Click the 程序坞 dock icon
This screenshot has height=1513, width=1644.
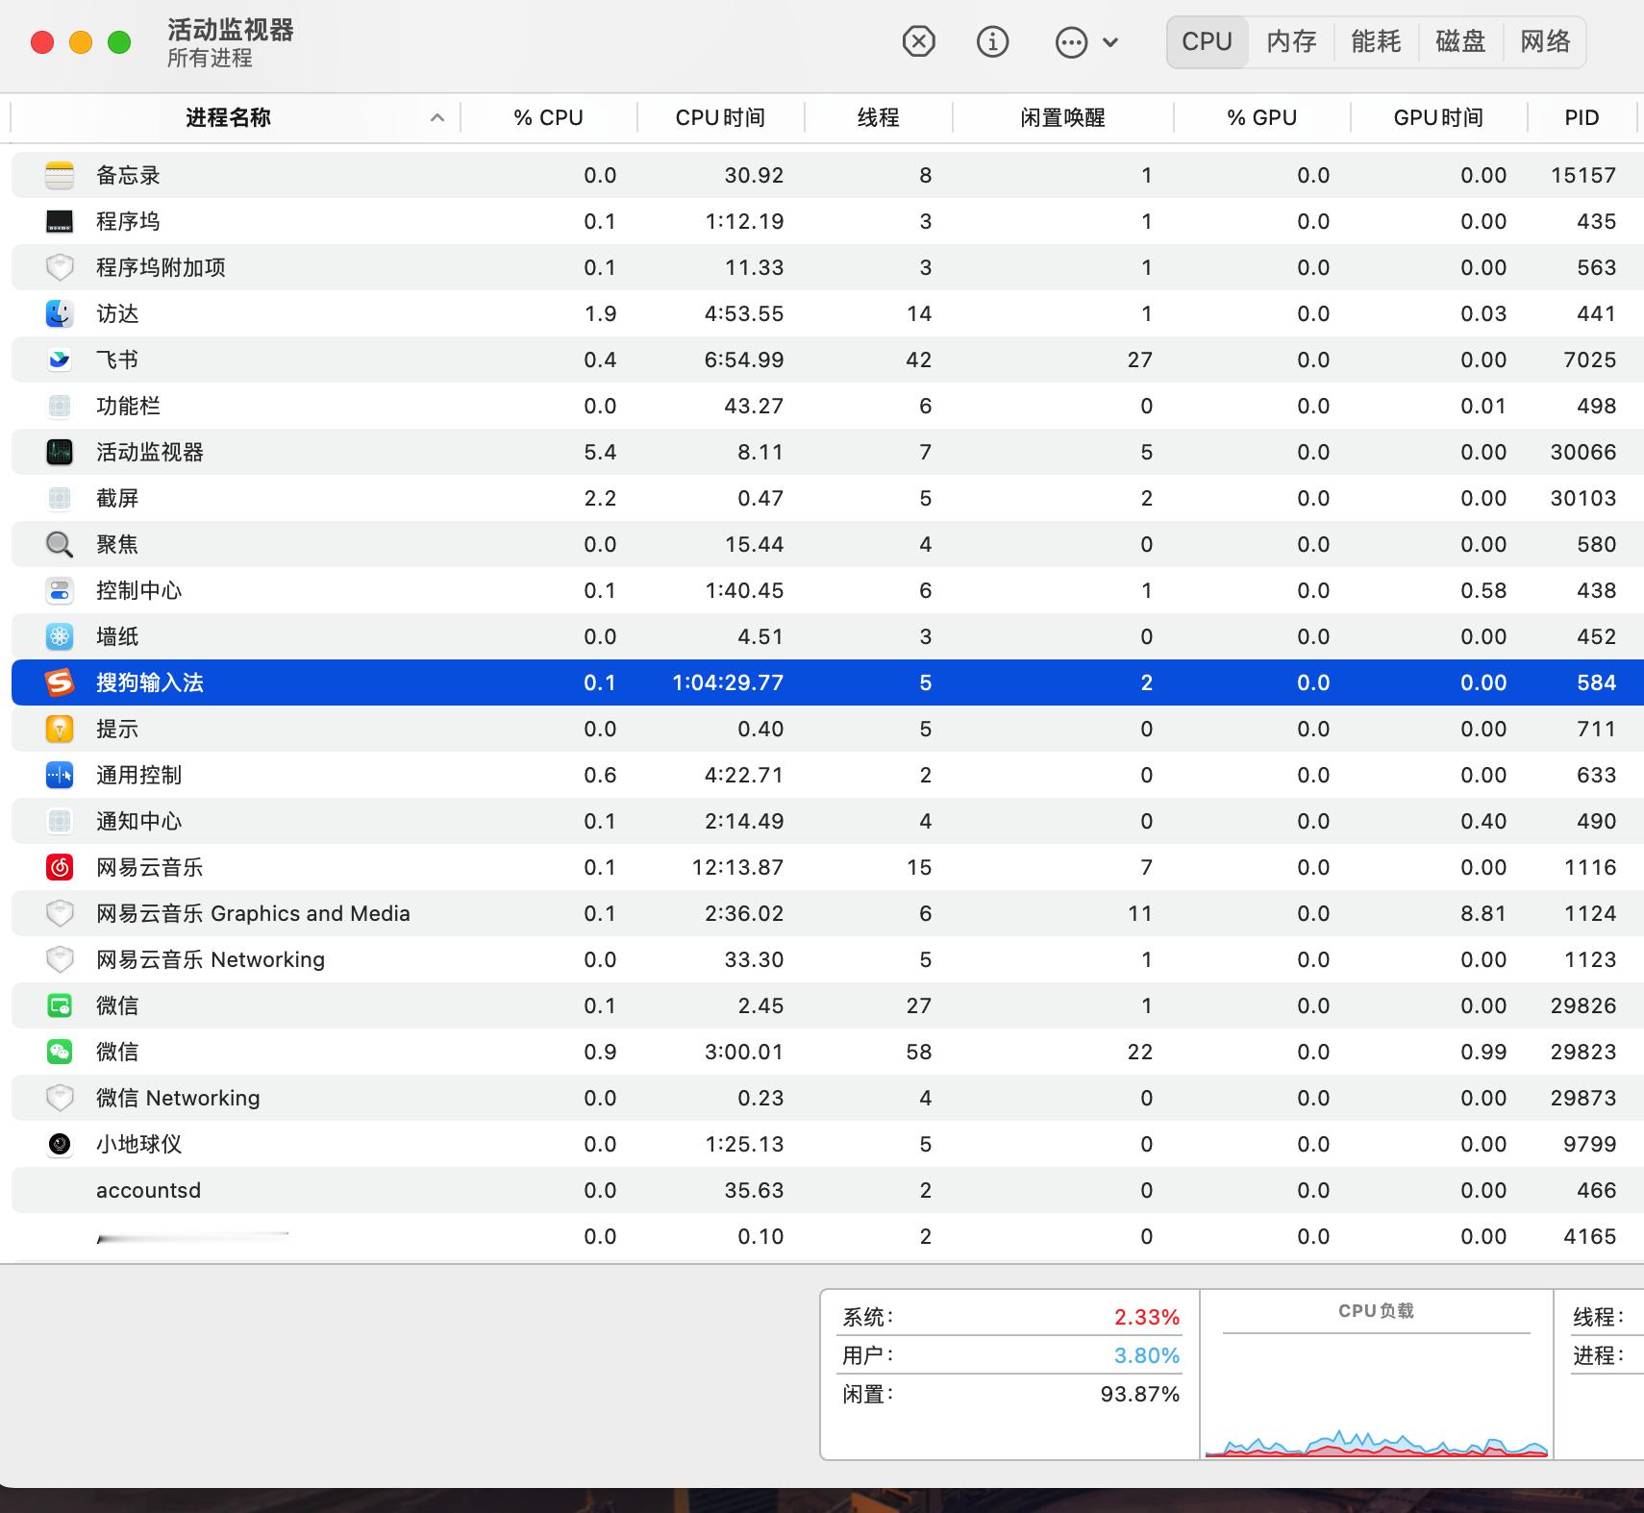point(60,221)
